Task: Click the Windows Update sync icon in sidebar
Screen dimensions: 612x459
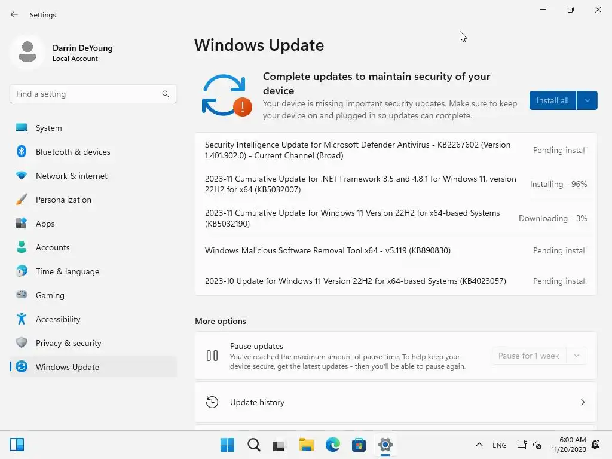Action: click(x=22, y=366)
